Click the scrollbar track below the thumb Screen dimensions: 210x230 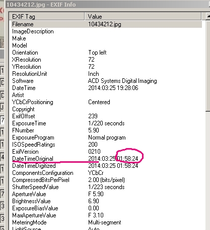(x=208, y=170)
